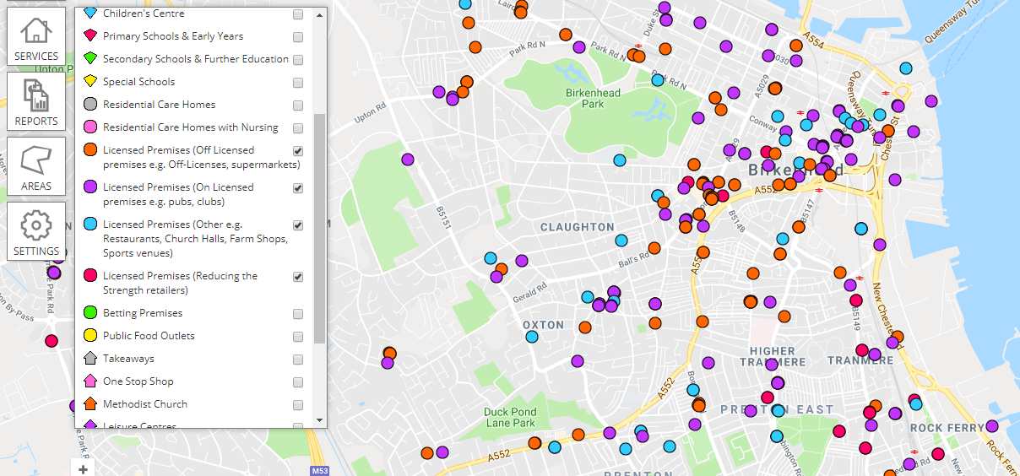Uncheck Licensed Premises Off Licensed checkbox
The height and width of the screenshot is (476, 1020).
point(298,151)
